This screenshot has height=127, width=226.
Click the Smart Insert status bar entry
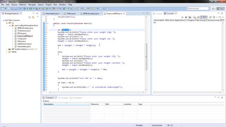click(157, 126)
